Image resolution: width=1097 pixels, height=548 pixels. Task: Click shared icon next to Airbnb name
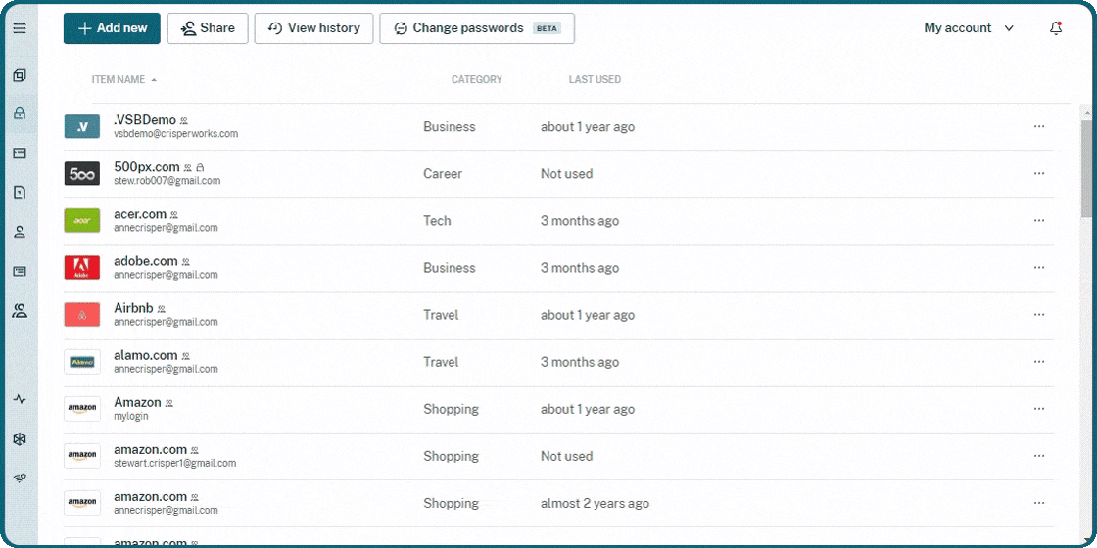(161, 309)
